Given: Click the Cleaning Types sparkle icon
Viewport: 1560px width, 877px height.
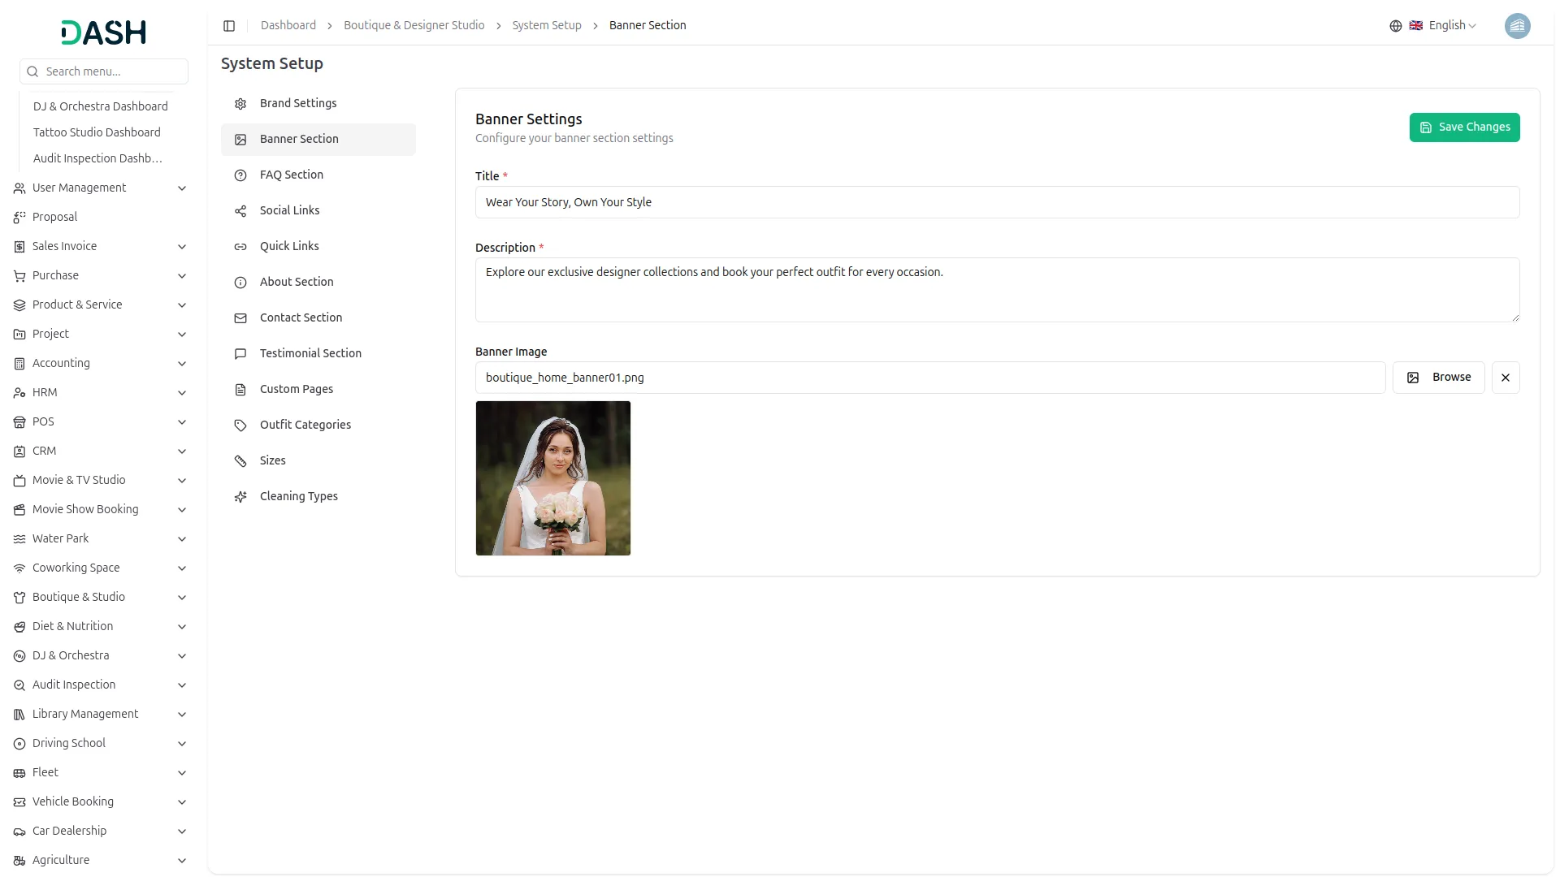Looking at the screenshot, I should pyautogui.click(x=240, y=497).
